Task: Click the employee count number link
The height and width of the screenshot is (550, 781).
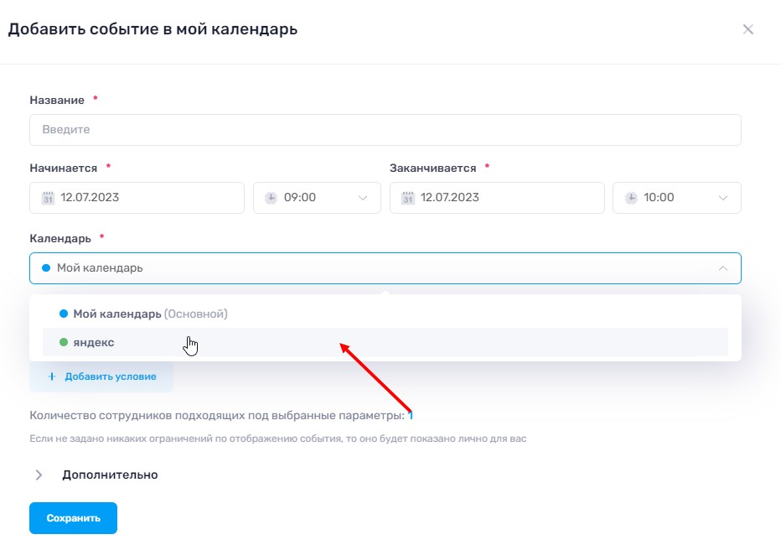Action: [x=411, y=415]
